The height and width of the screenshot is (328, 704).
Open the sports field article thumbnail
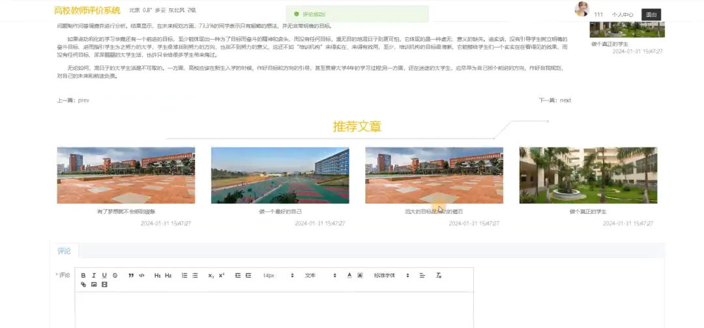pos(280,175)
